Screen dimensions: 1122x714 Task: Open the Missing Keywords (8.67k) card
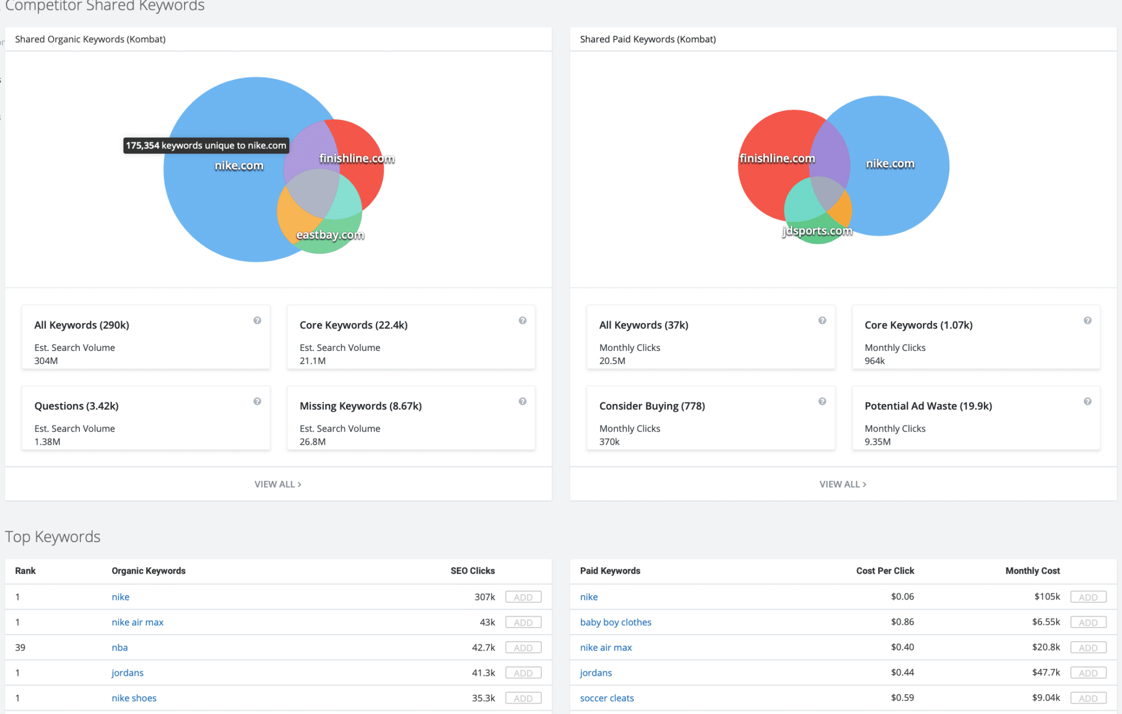[x=411, y=418]
